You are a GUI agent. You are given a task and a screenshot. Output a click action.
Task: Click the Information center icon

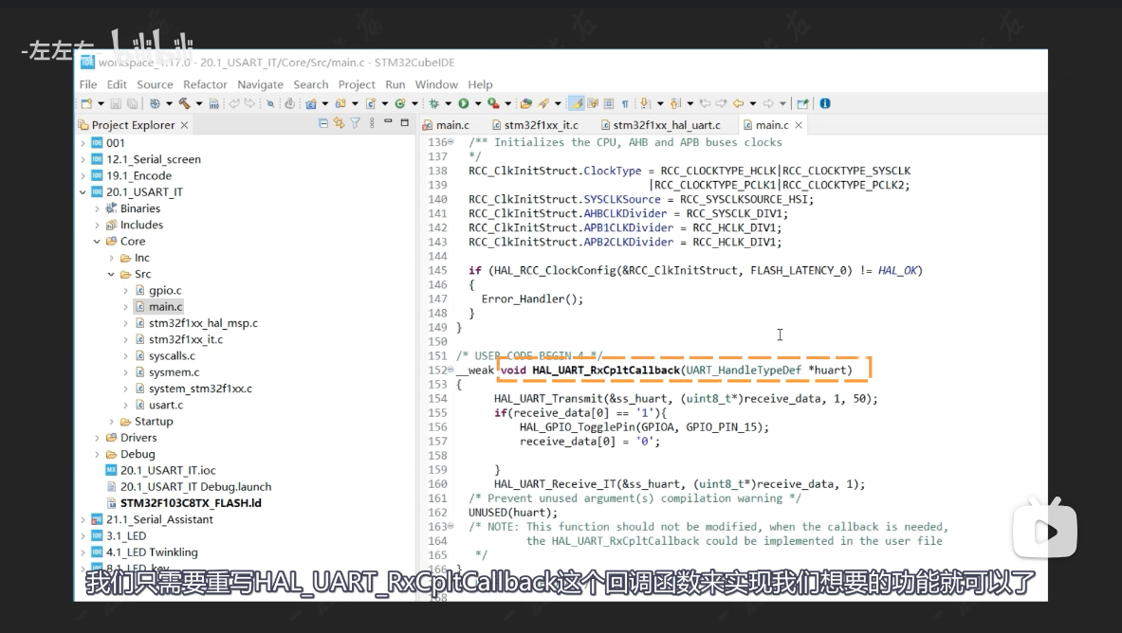(x=824, y=103)
